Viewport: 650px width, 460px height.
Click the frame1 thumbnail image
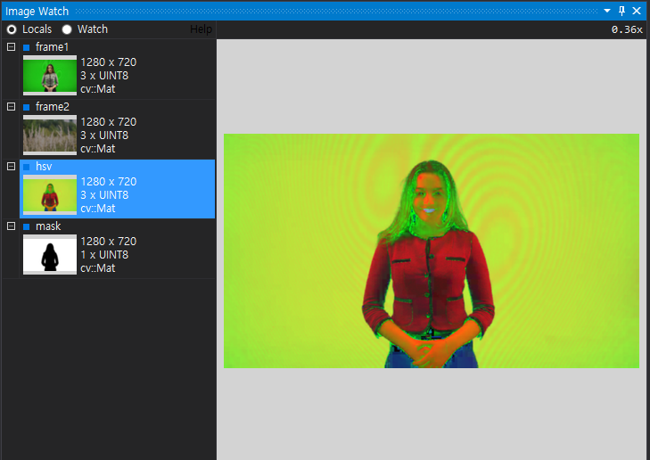coord(50,76)
